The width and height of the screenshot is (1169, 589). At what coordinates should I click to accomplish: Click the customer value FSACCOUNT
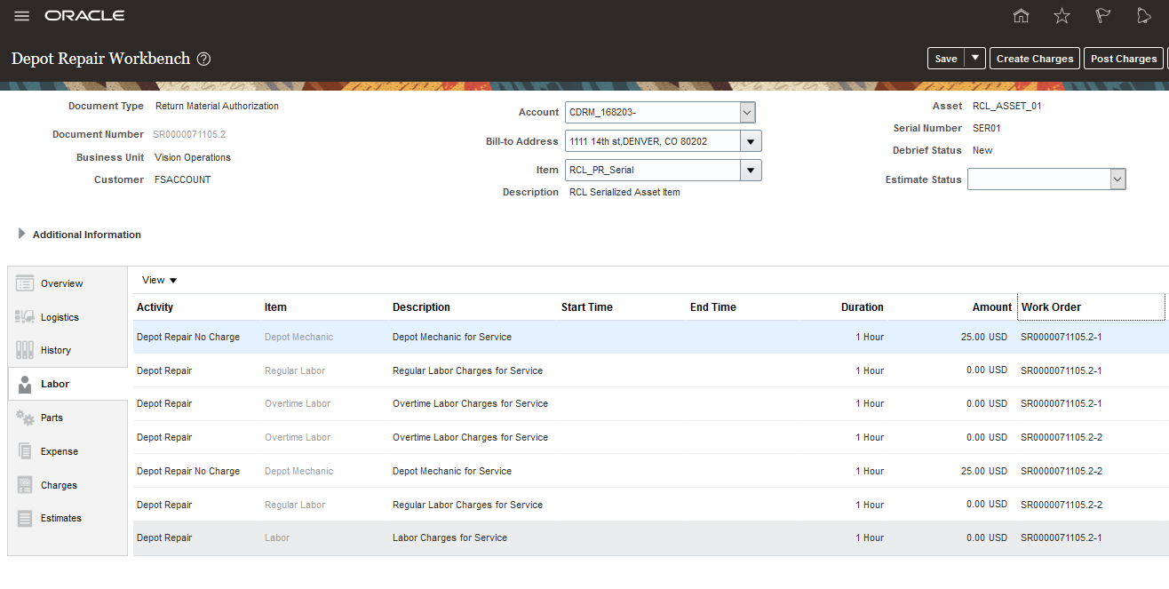tap(183, 179)
